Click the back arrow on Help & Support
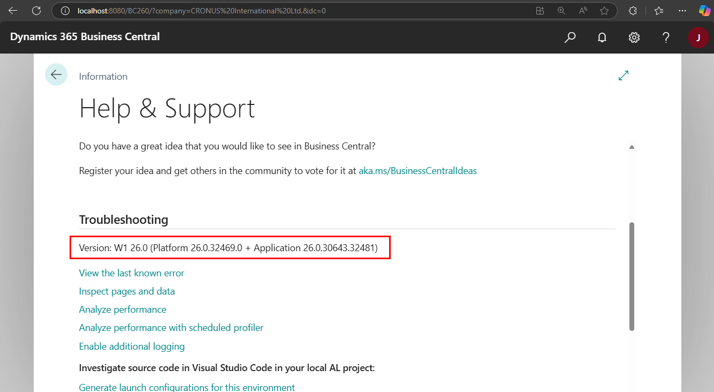 click(x=56, y=74)
